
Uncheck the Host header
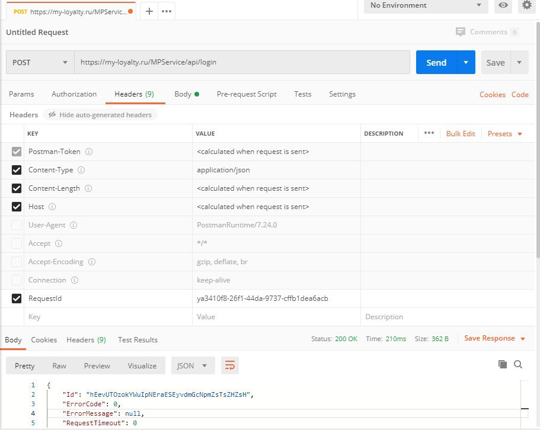point(17,207)
